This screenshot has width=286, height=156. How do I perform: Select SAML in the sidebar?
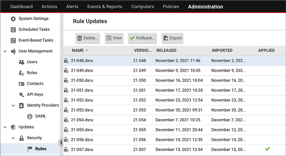40,116
